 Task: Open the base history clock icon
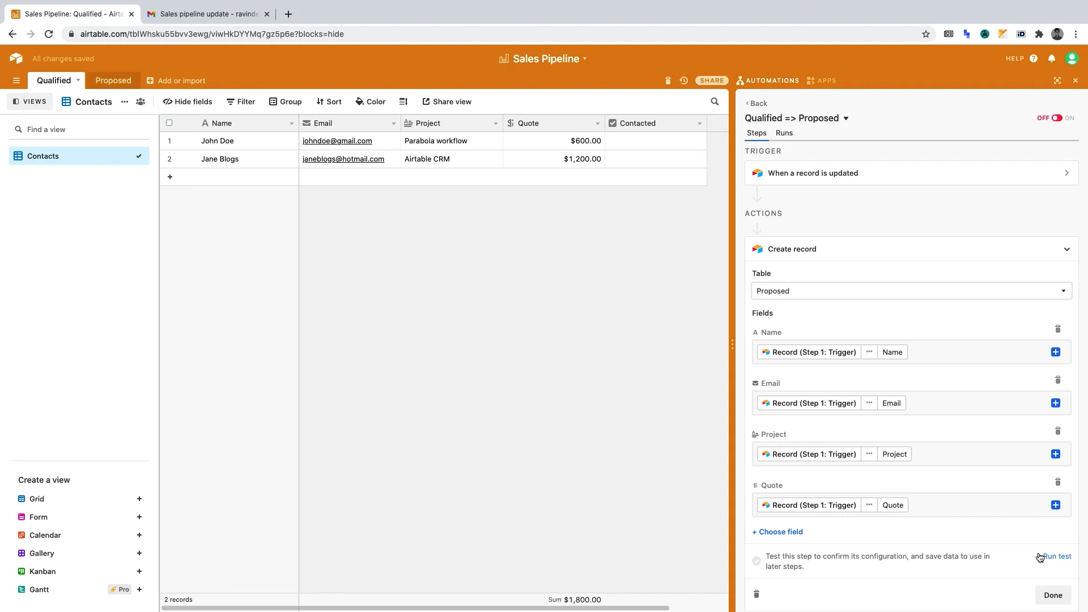(684, 80)
